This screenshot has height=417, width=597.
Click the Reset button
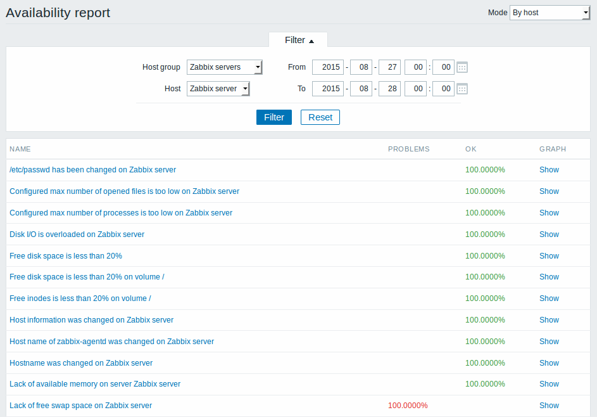coord(320,117)
